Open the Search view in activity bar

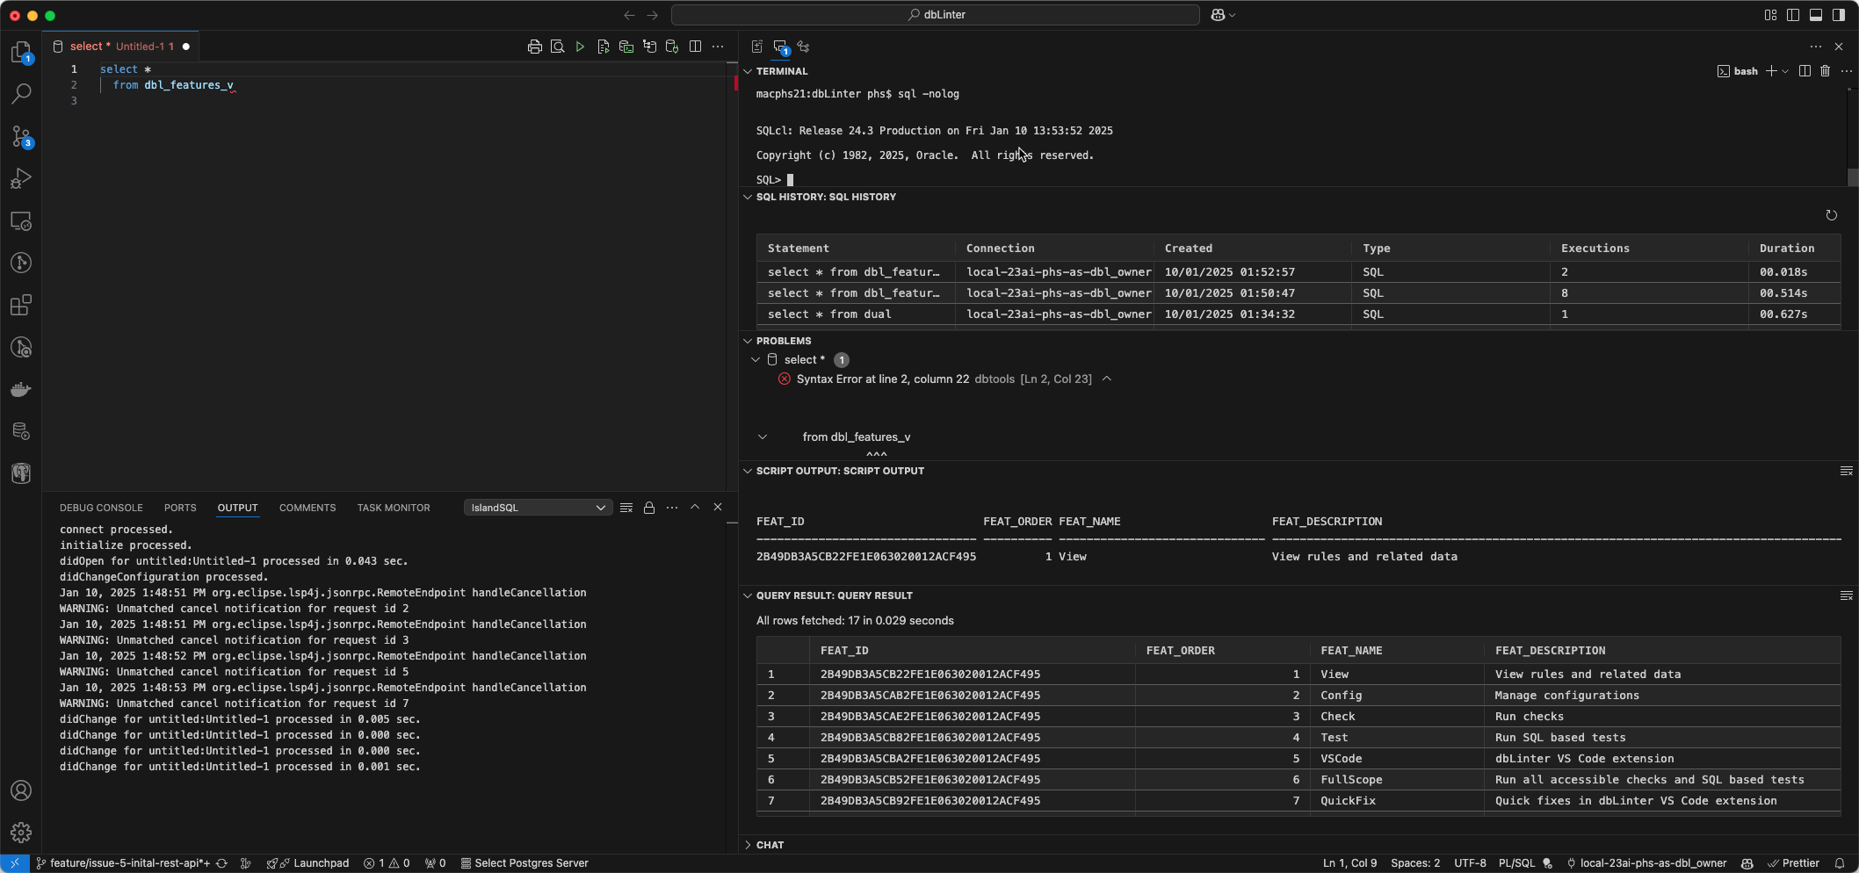pos(21,93)
